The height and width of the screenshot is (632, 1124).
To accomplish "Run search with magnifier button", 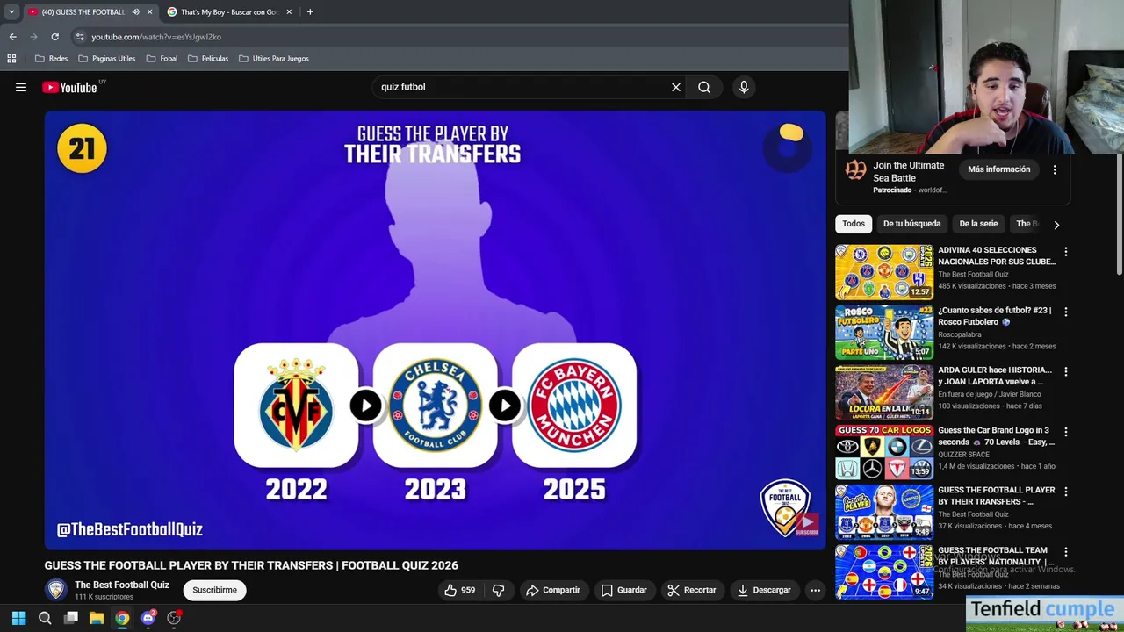I will pyautogui.click(x=704, y=87).
